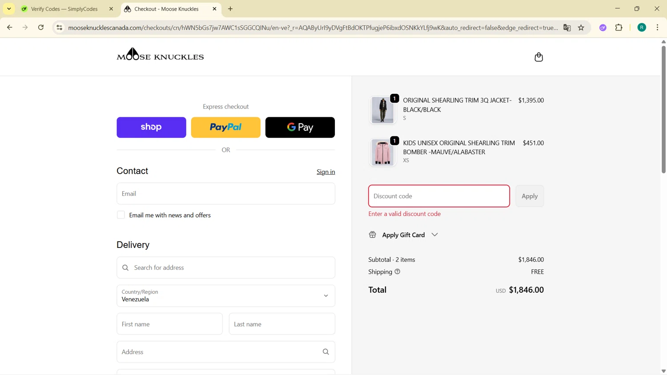Open Chrome three-dot menu
Image resolution: width=667 pixels, height=375 pixels.
(x=658, y=28)
